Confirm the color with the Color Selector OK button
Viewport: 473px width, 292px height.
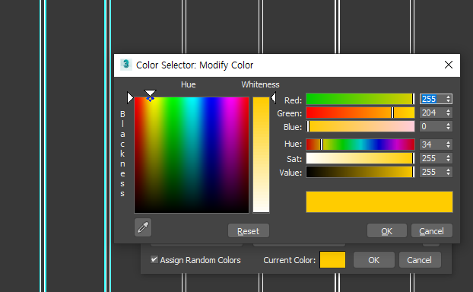tap(387, 230)
